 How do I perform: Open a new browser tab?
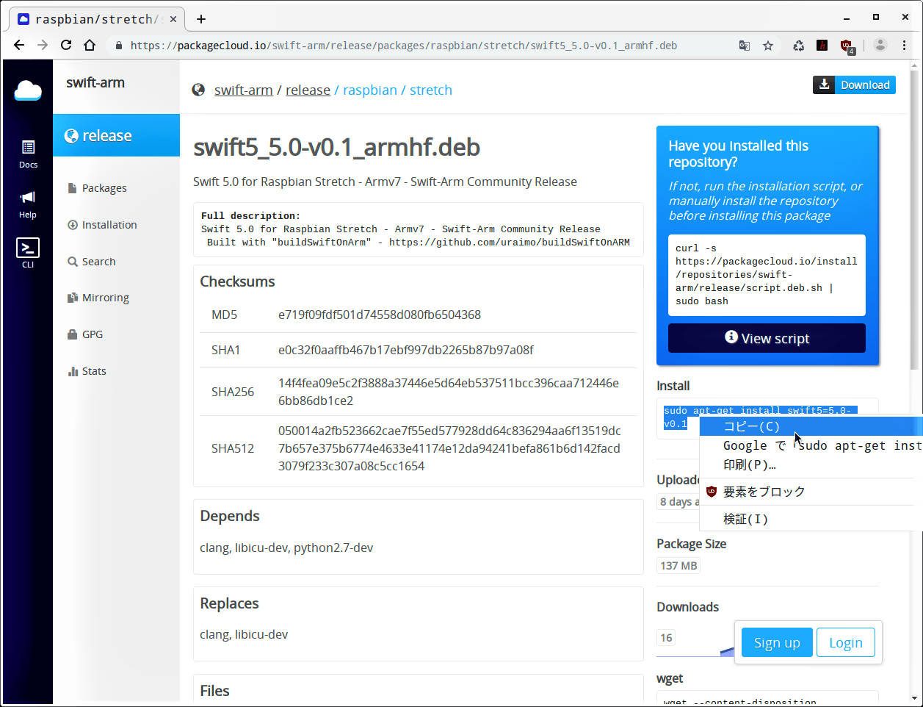[201, 19]
